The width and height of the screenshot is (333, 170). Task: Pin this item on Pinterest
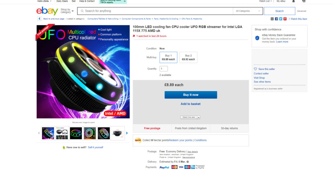point(285,19)
